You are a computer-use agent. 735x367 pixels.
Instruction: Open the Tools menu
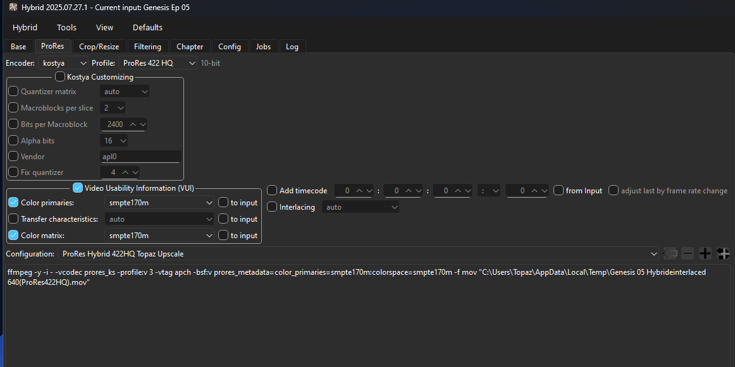tap(66, 27)
